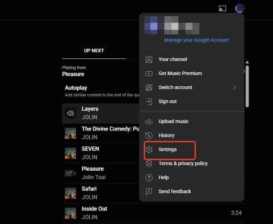Click the History clock icon
Image resolution: width=273 pixels, height=224 pixels.
pos(149,136)
